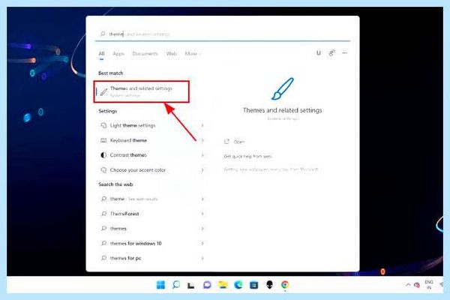
Task: Click the Open external-link icon
Action: pyautogui.click(x=226, y=142)
